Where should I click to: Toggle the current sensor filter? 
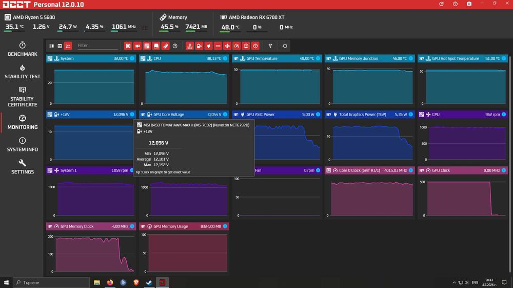click(x=218, y=46)
